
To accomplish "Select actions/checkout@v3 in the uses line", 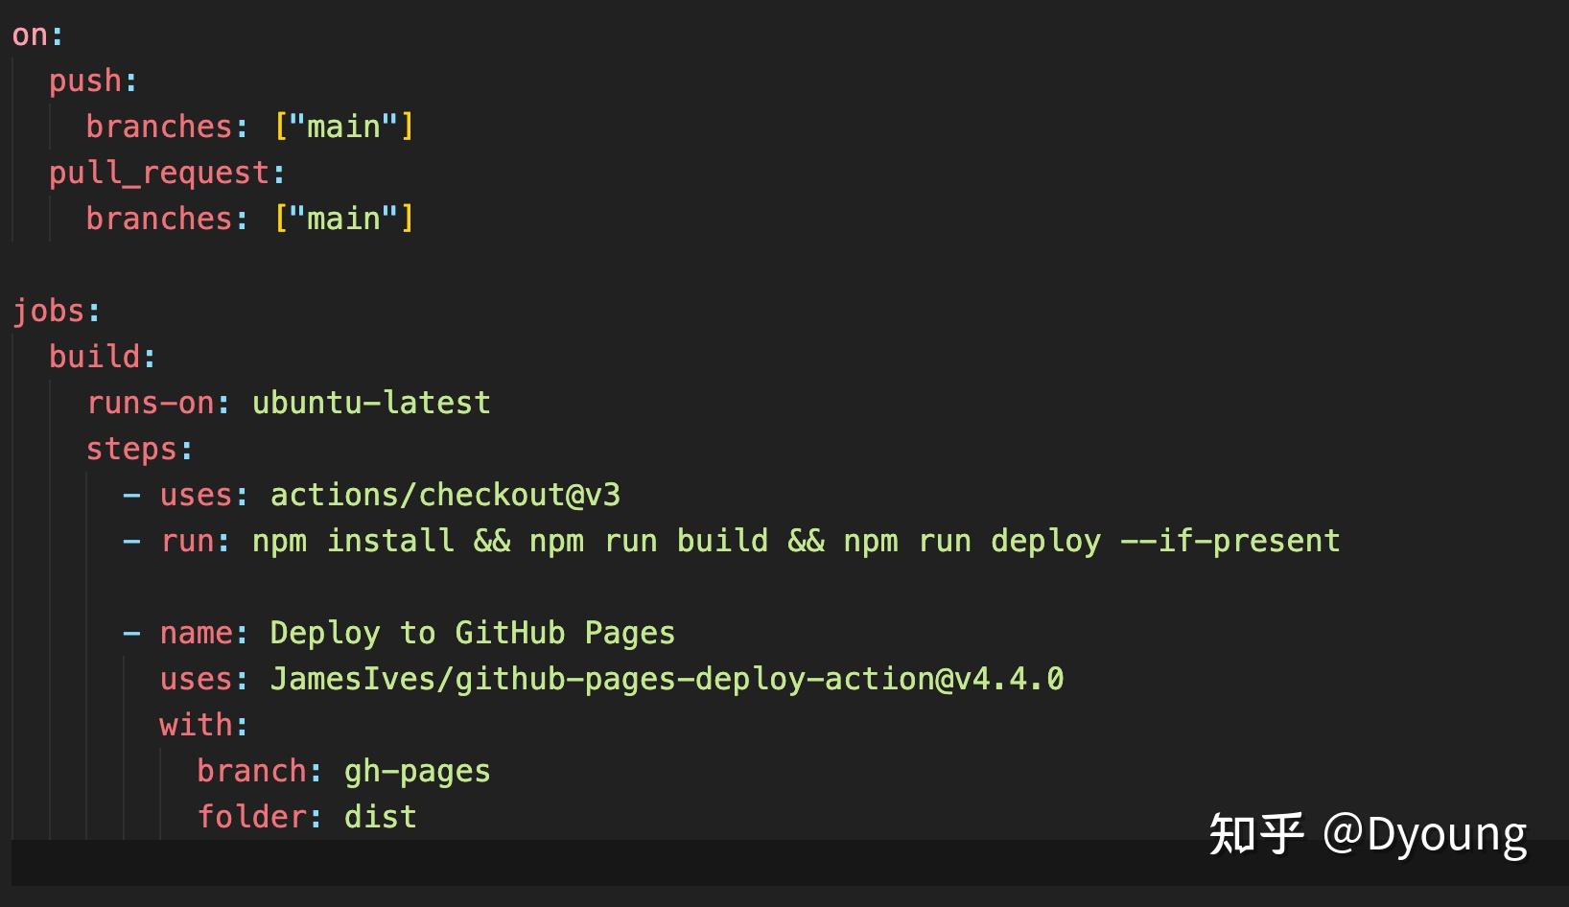I will pyautogui.click(x=443, y=494).
